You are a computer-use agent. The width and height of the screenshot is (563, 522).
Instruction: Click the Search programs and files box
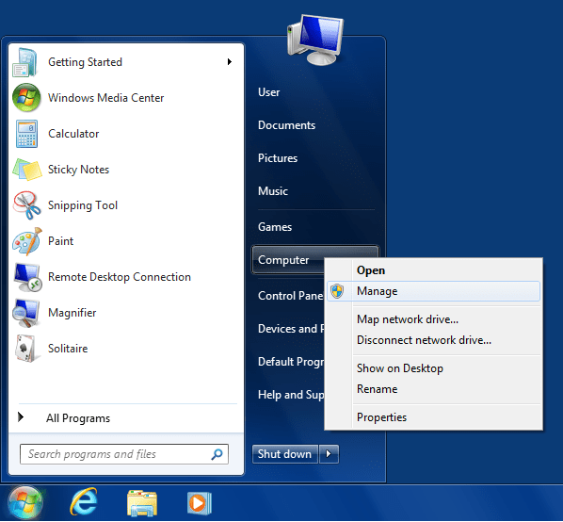point(124,454)
